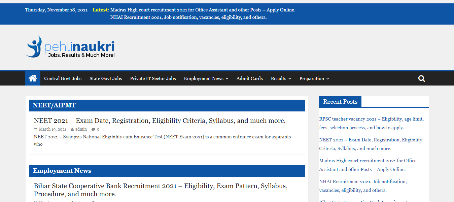The image size is (454, 202).
Task: Go to the Home icon in navbar
Action: click(x=33, y=78)
